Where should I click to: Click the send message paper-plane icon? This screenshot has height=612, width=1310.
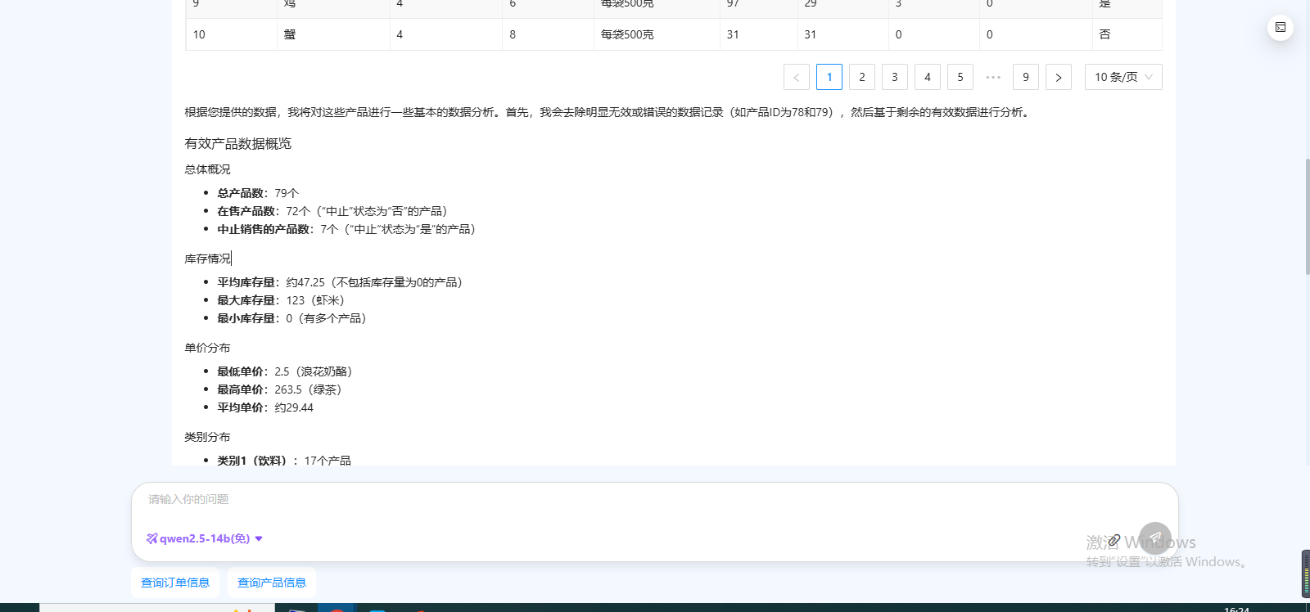click(1155, 538)
